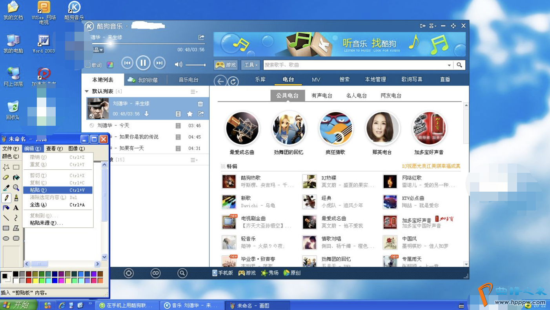The image size is (550, 310).
Task: Click the refresh icon beside back arrow
Action: [x=233, y=82]
